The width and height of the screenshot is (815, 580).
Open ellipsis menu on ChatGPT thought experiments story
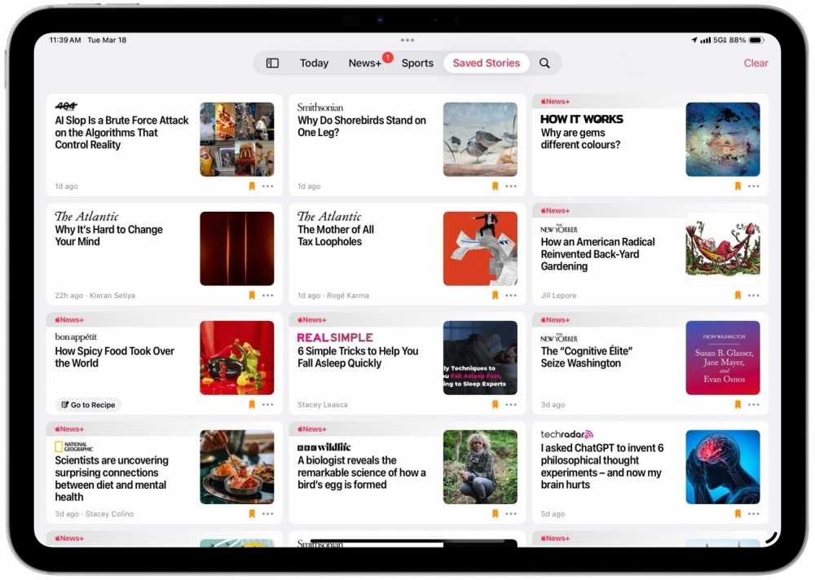point(754,513)
